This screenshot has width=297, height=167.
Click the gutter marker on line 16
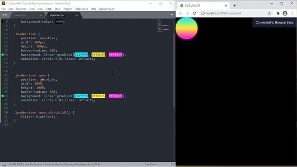point(2,55)
